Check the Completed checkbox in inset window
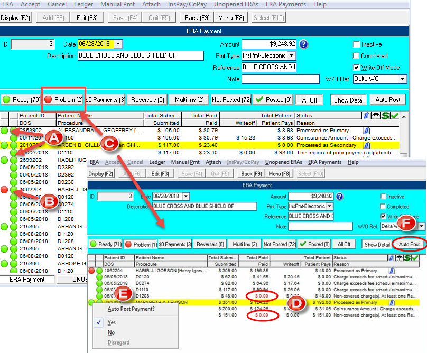This screenshot has width=427, height=353. 383,206
